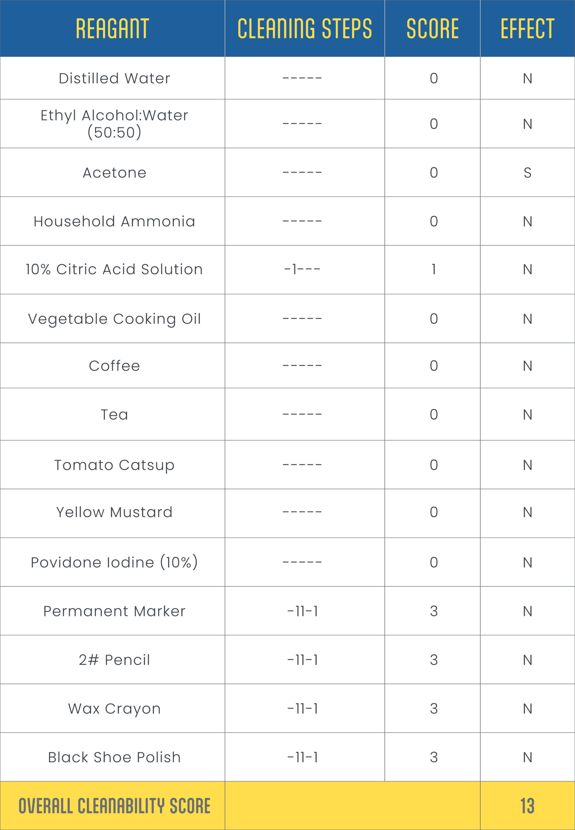Image resolution: width=575 pixels, height=830 pixels.
Task: Click the 10% Citric Acid Solution cell
Action: pyautogui.click(x=114, y=269)
